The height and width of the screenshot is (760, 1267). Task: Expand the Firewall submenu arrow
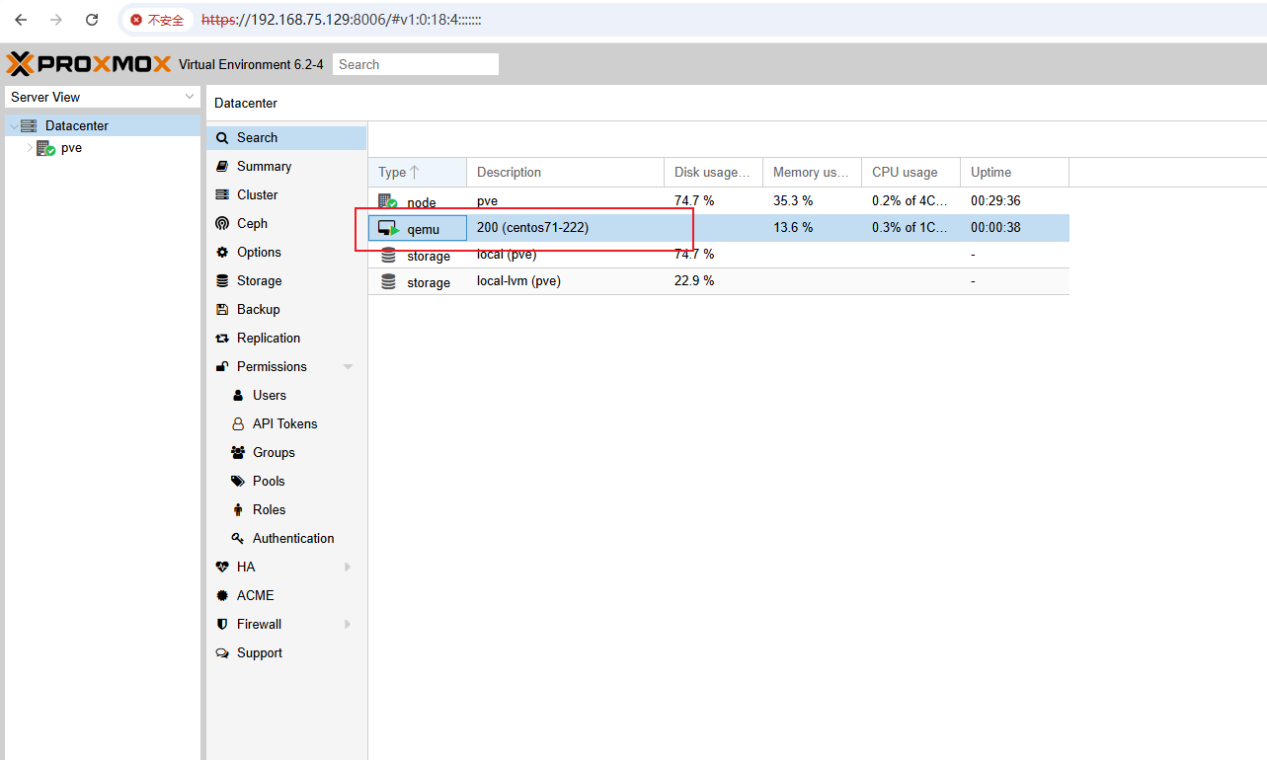[348, 625]
